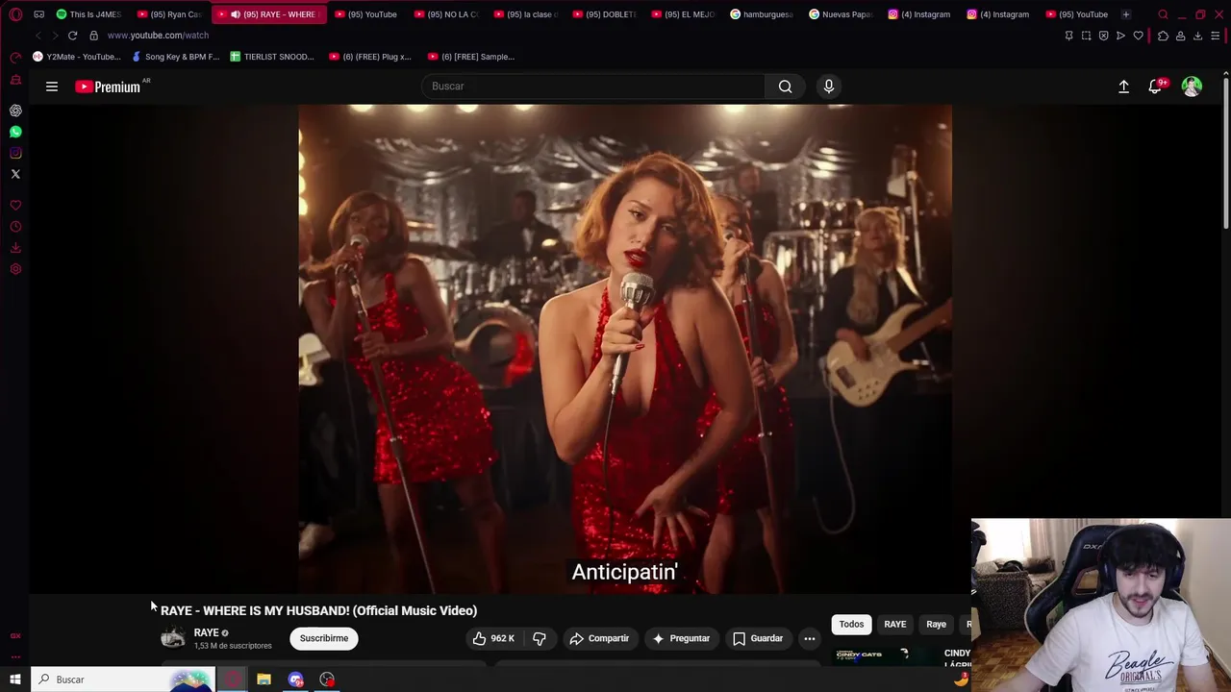Switch to '(95) la clase' tab

(x=525, y=14)
